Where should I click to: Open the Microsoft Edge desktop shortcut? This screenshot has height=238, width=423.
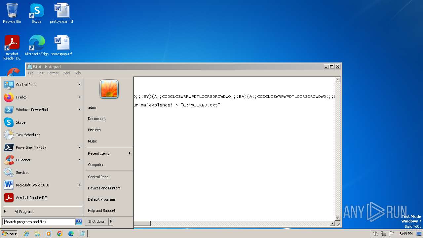(x=37, y=45)
